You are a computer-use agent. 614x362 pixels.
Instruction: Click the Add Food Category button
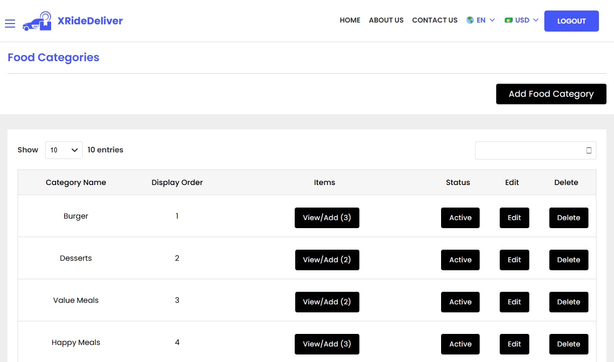tap(551, 94)
